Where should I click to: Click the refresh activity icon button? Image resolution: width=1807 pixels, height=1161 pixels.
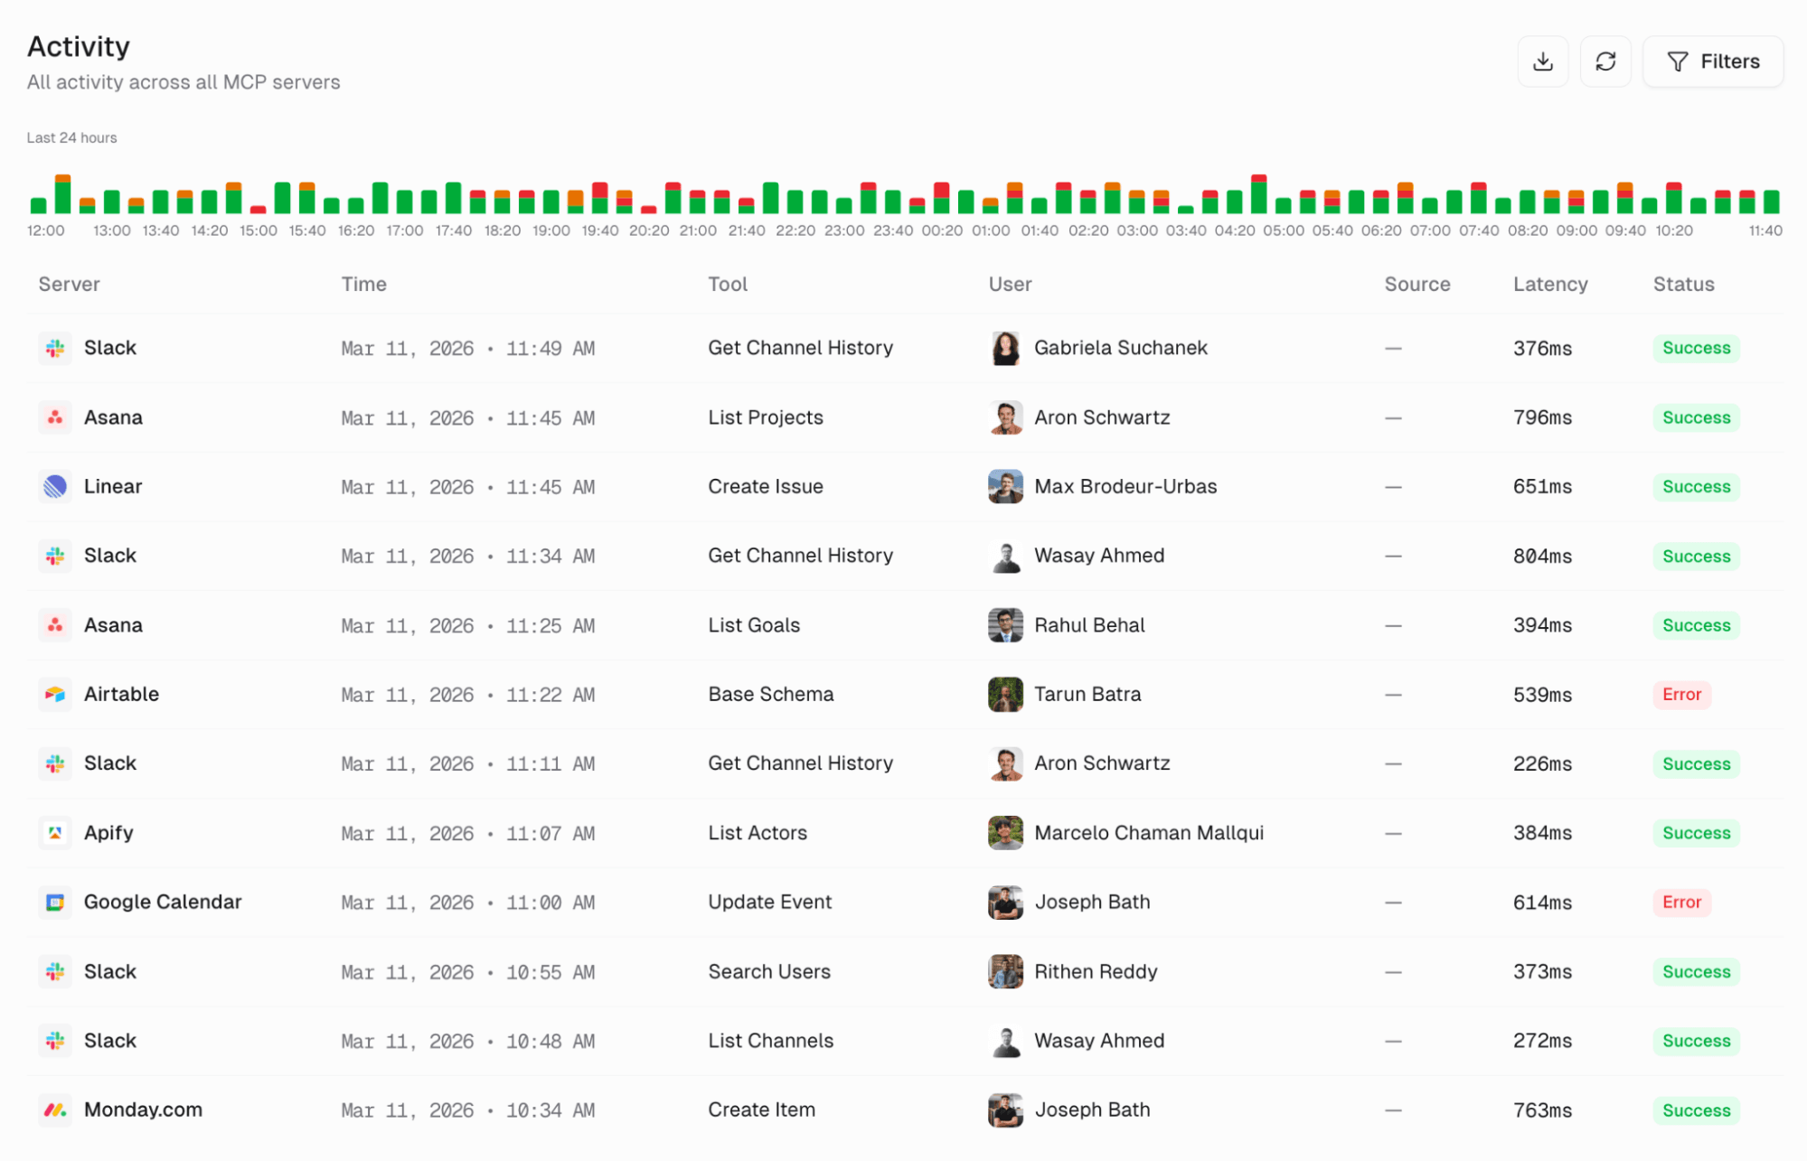(1605, 61)
